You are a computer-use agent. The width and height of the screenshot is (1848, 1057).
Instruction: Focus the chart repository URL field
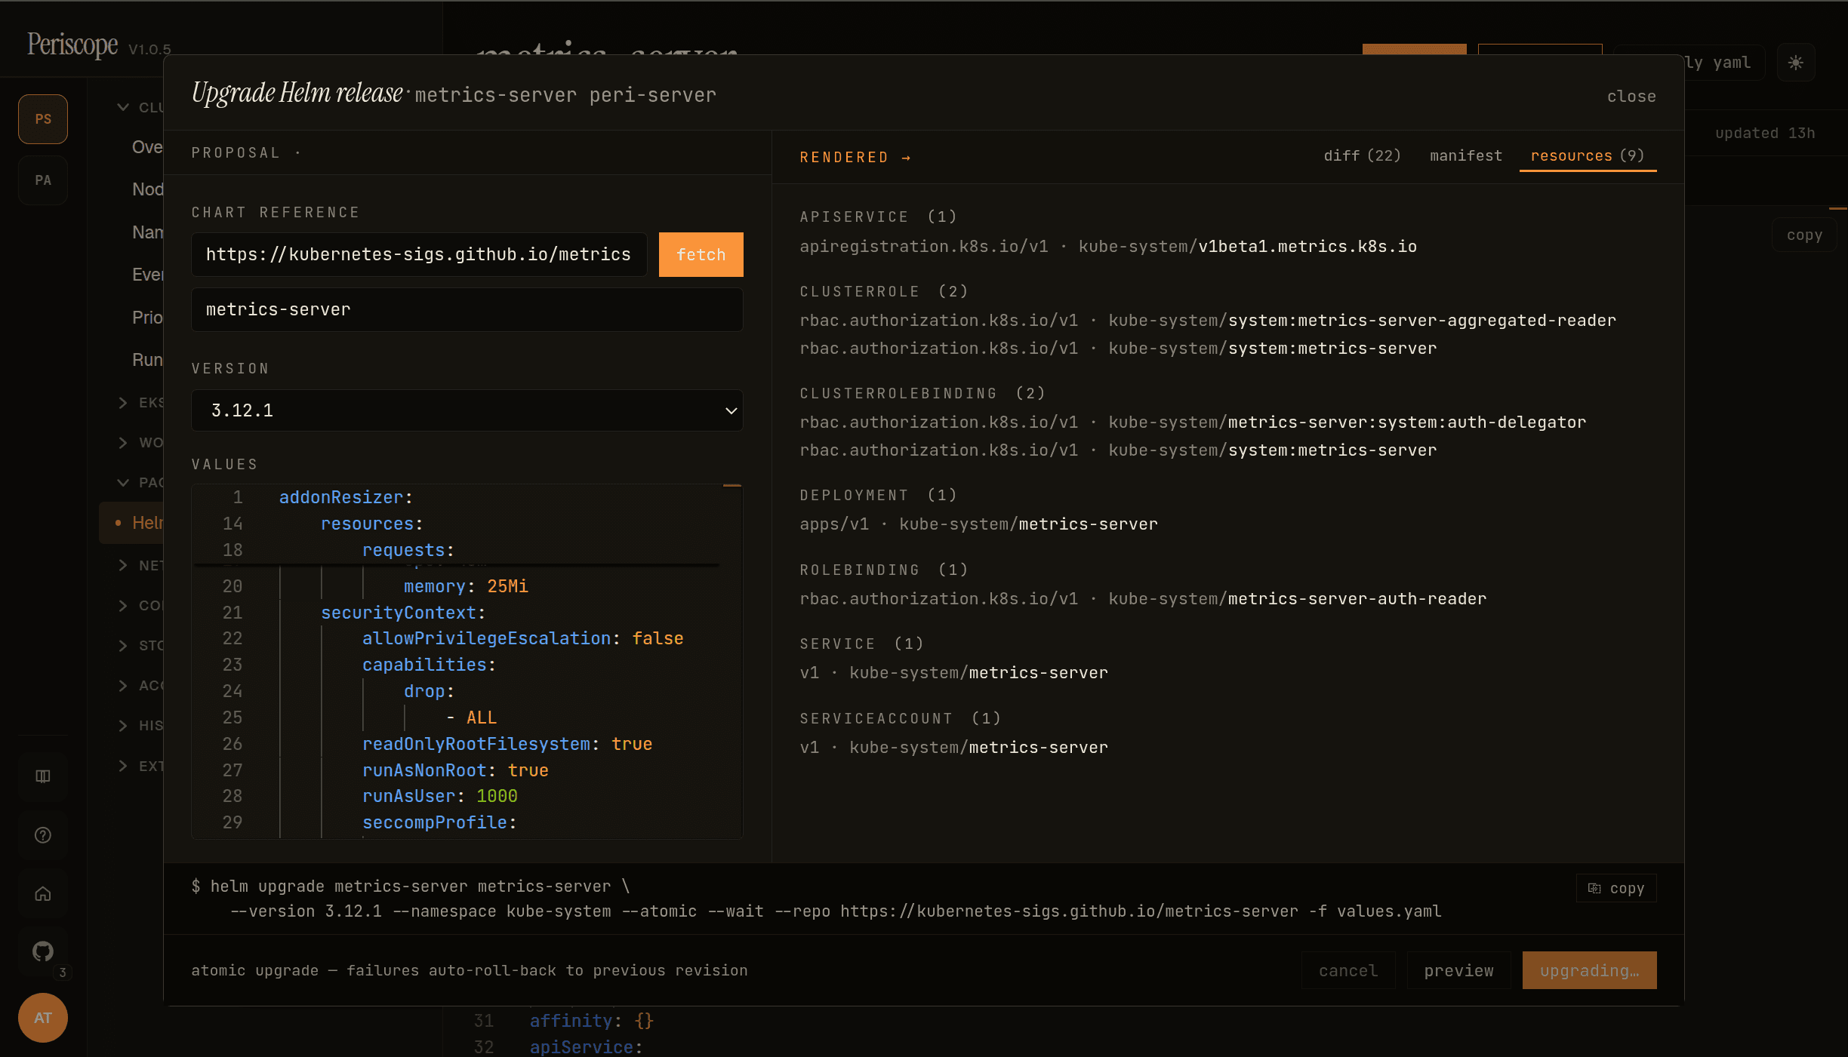point(419,255)
